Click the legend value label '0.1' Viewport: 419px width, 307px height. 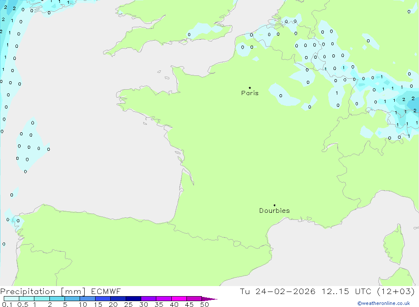pyautogui.click(x=7, y=304)
